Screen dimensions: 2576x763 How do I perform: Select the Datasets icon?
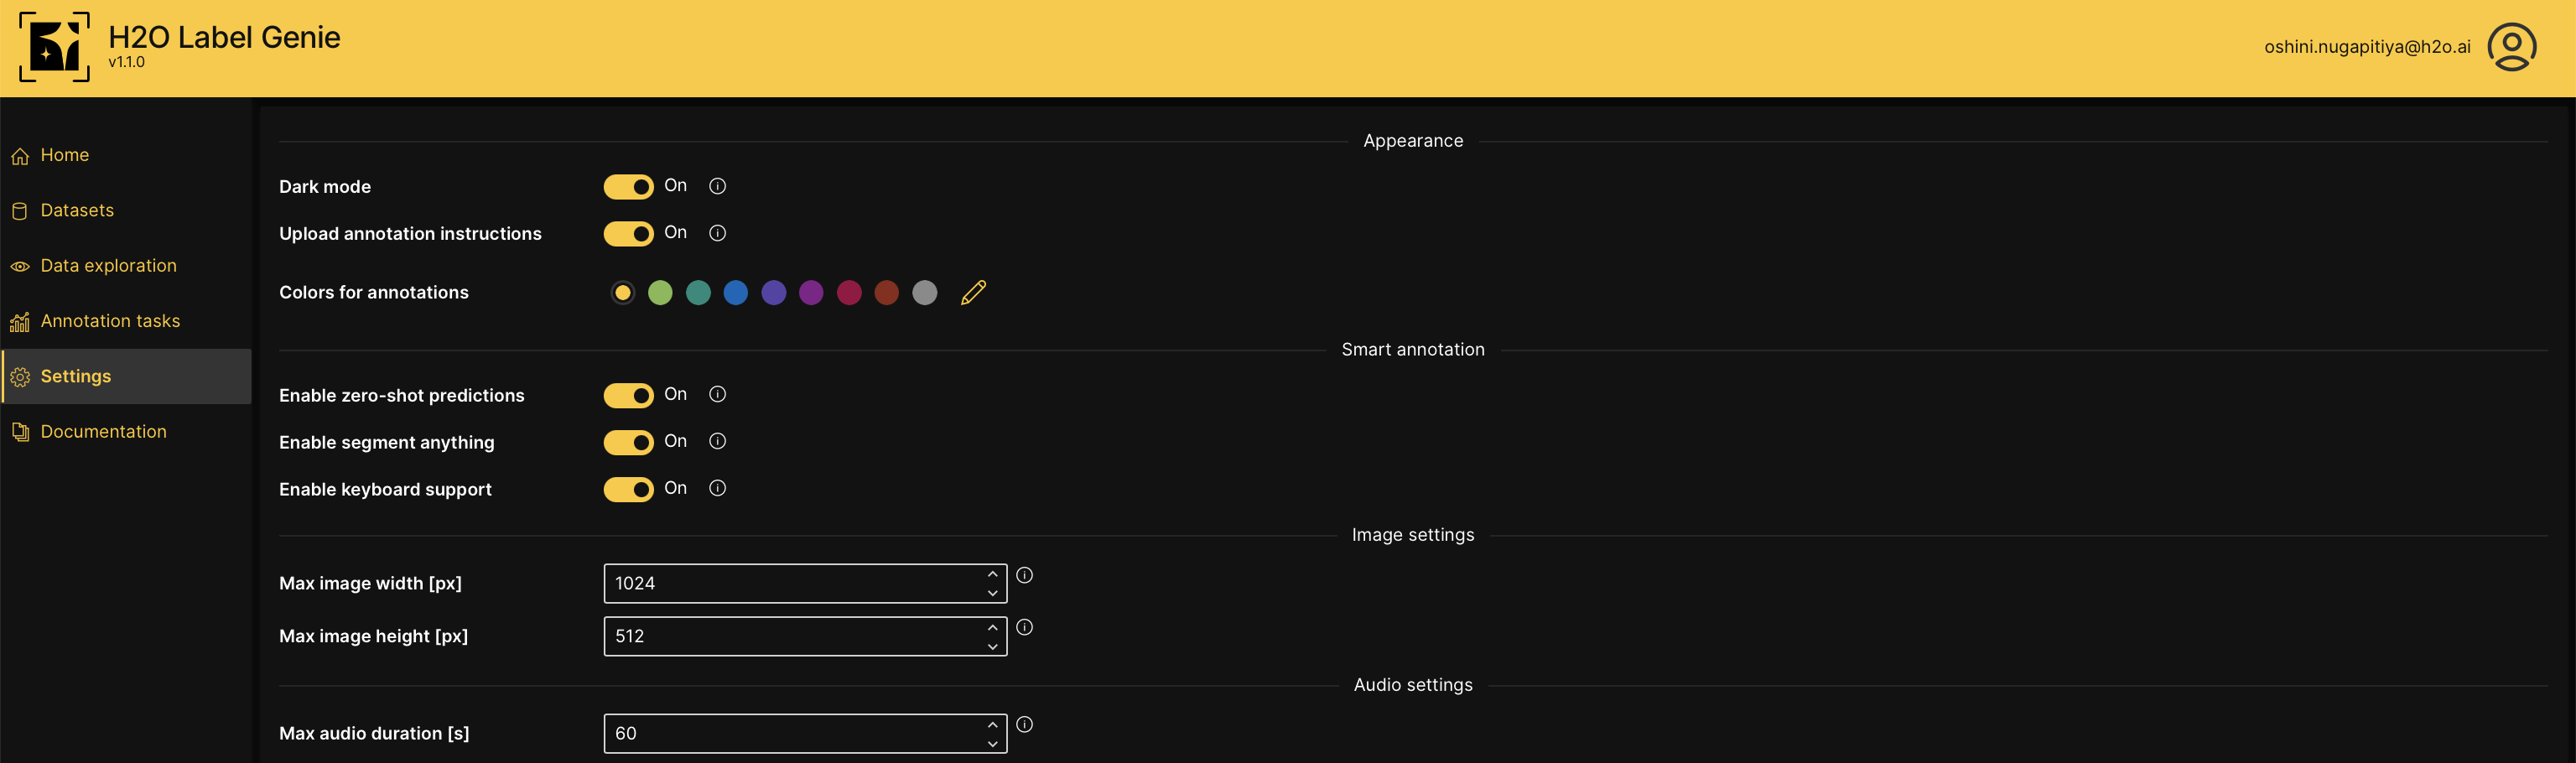(20, 211)
